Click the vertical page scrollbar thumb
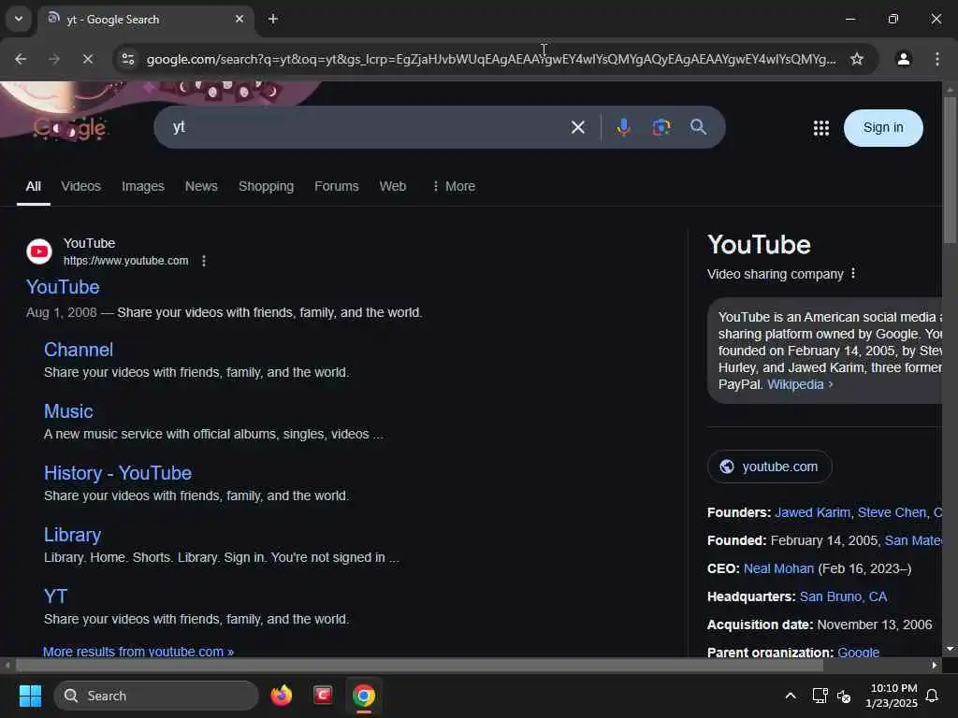958x718 pixels. [950, 170]
